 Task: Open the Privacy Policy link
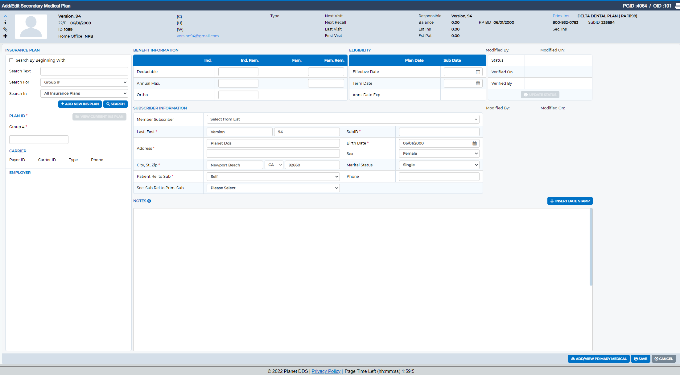click(326, 371)
